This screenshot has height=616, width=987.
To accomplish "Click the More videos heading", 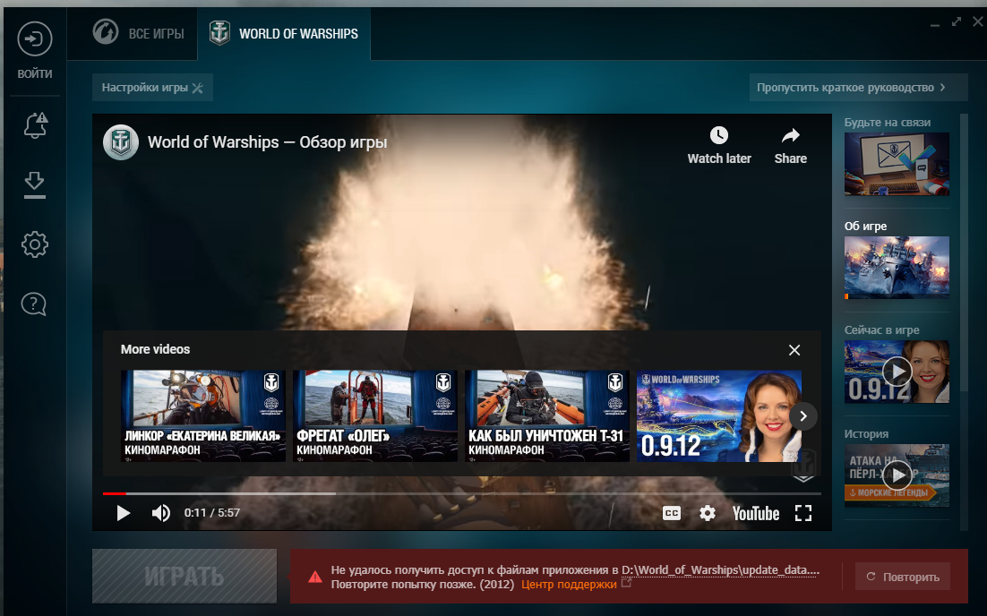I will [156, 349].
